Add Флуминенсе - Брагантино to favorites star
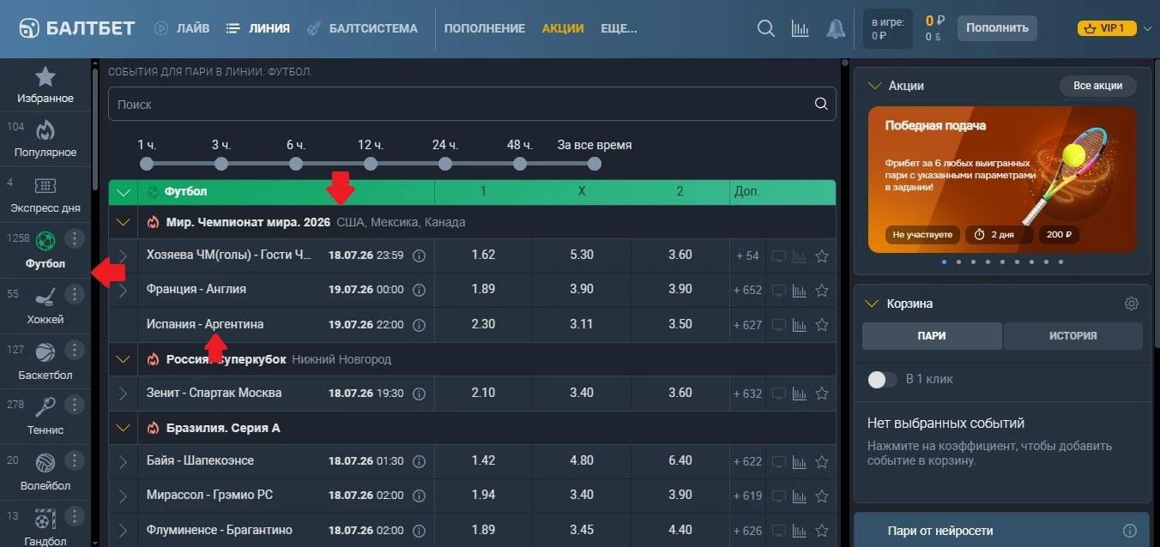This screenshot has width=1160, height=547. 822,531
